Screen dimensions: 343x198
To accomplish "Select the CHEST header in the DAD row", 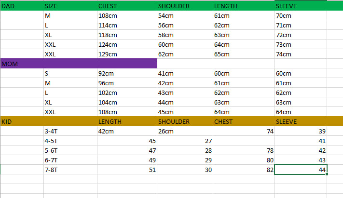I will coord(127,6).
